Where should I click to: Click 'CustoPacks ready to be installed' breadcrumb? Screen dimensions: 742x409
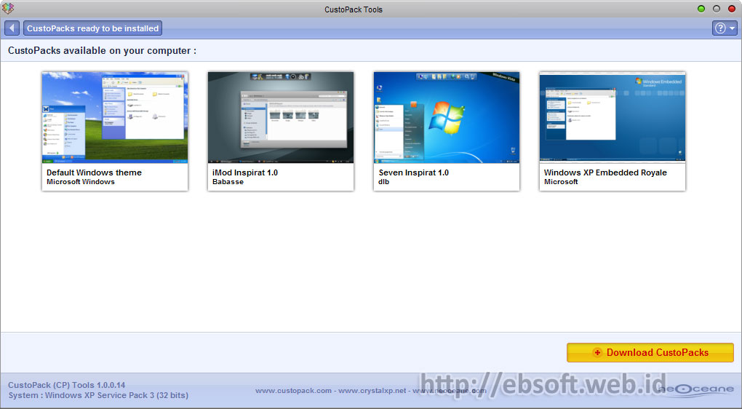(x=93, y=28)
